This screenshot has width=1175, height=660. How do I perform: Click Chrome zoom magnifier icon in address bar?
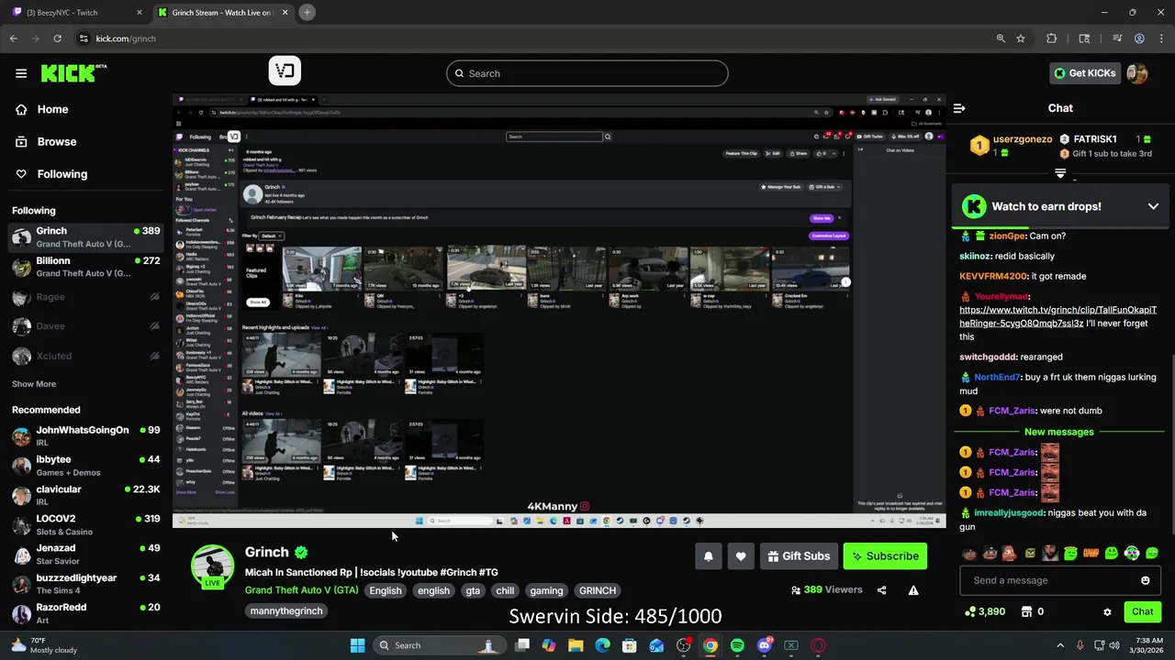pyautogui.click(x=1001, y=38)
